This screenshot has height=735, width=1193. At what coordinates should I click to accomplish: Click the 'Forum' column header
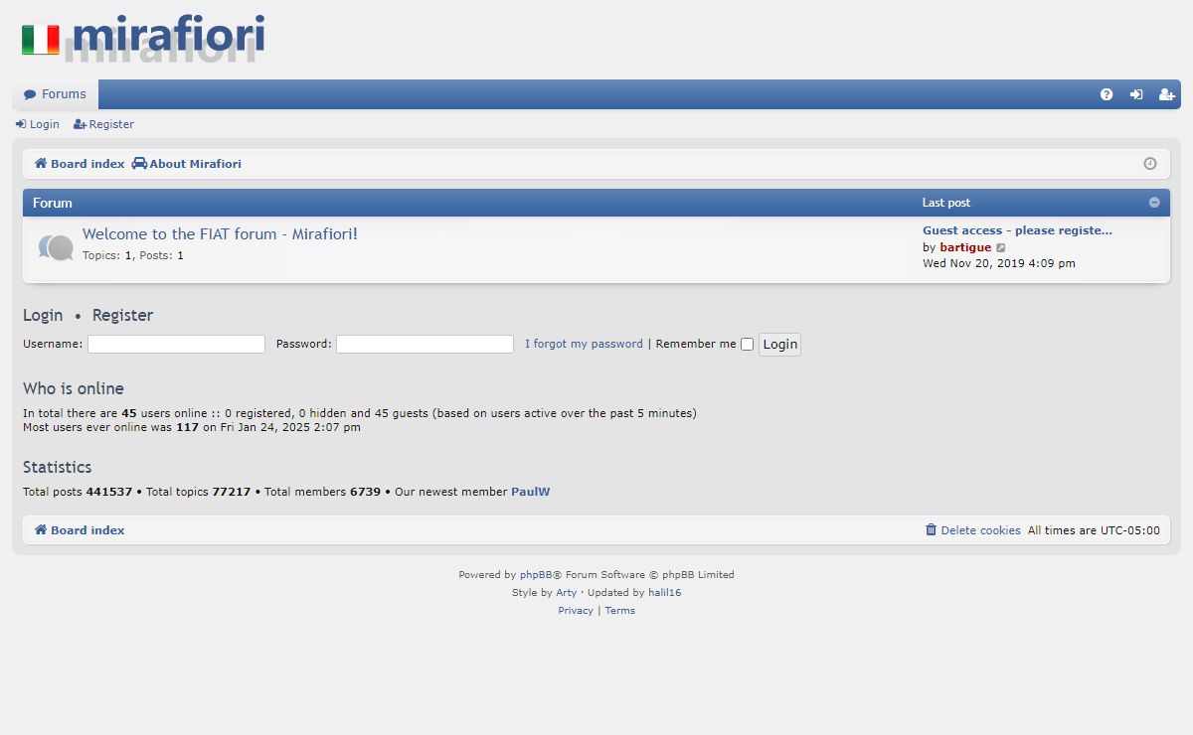point(53,203)
